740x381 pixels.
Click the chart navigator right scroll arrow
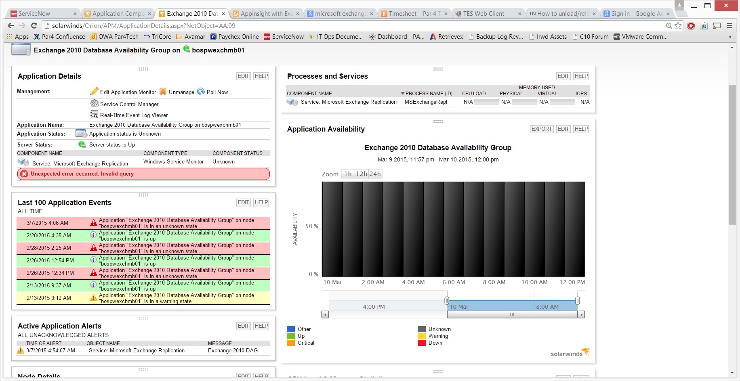point(581,315)
